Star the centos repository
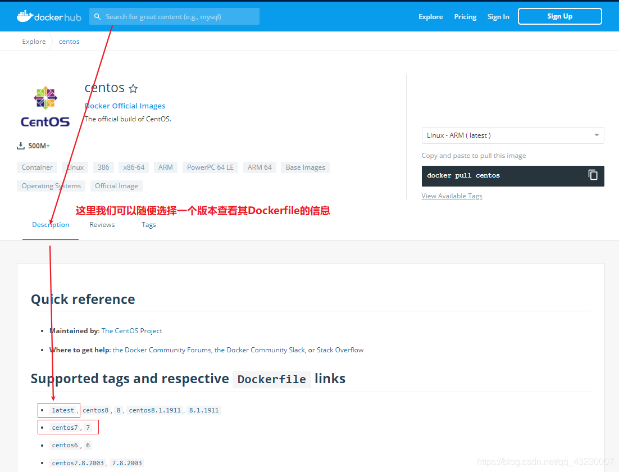The image size is (619, 472). pyautogui.click(x=134, y=88)
